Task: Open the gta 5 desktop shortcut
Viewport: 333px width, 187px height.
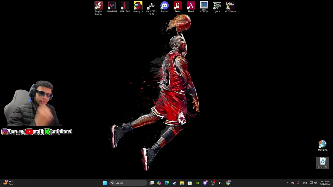Action: (217, 7)
